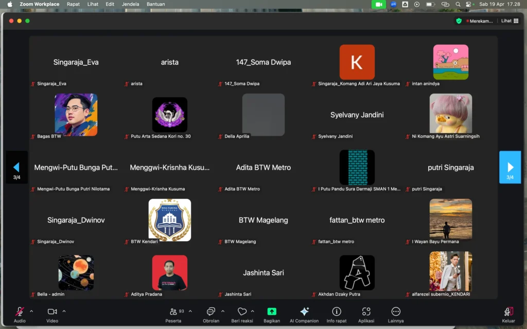Start video with the Video camera icon
527x329 pixels.
(52, 312)
